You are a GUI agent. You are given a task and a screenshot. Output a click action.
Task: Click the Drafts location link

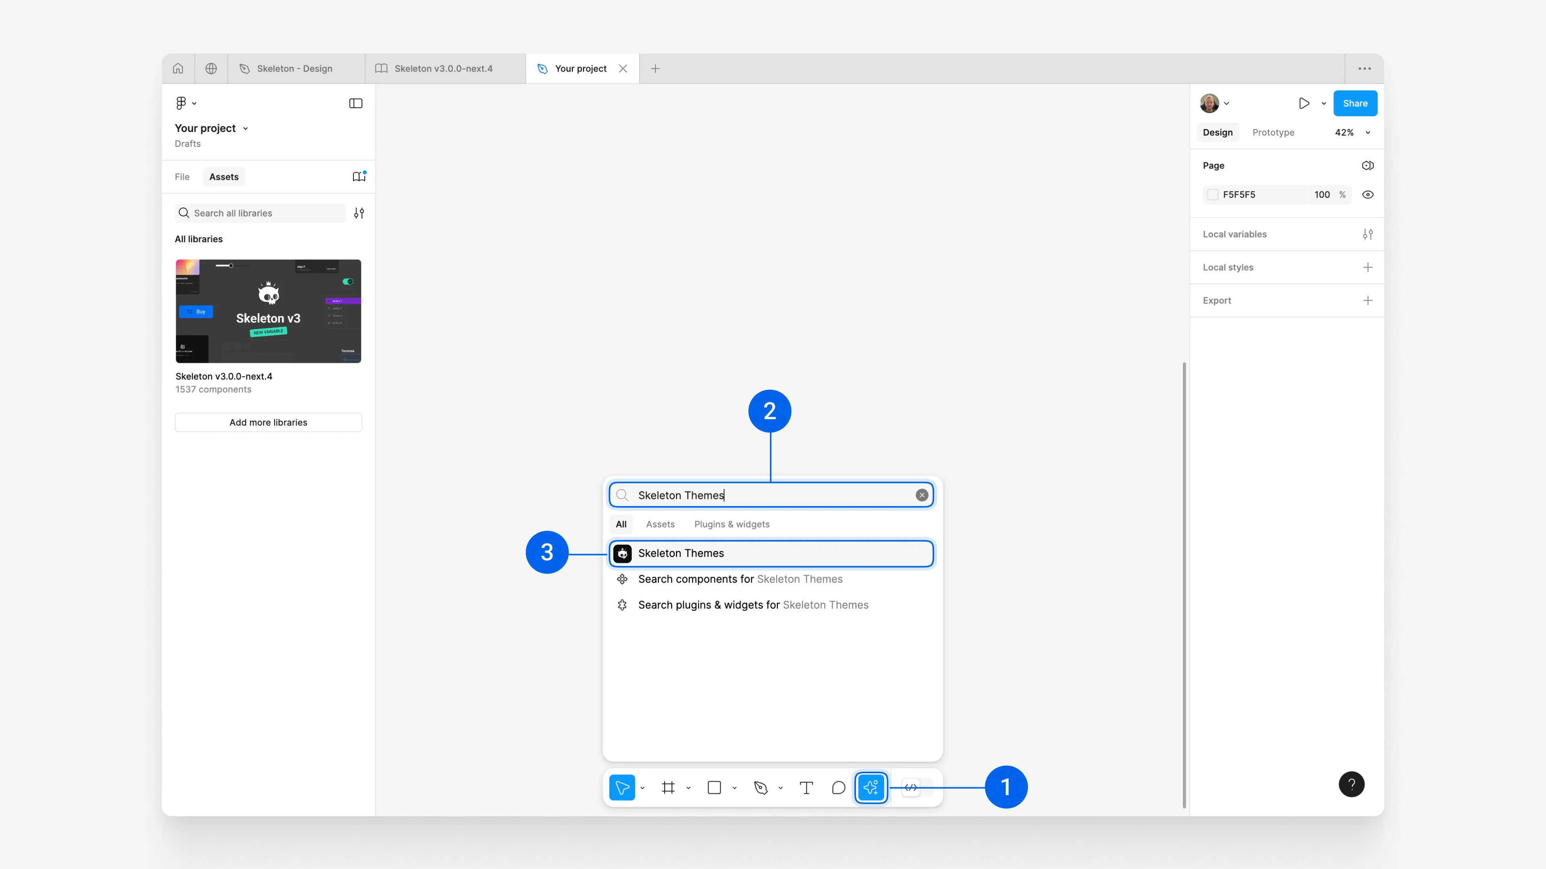(x=187, y=143)
